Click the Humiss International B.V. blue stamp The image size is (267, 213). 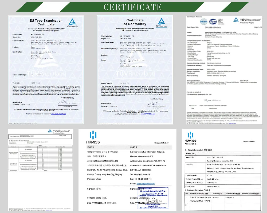point(153,198)
